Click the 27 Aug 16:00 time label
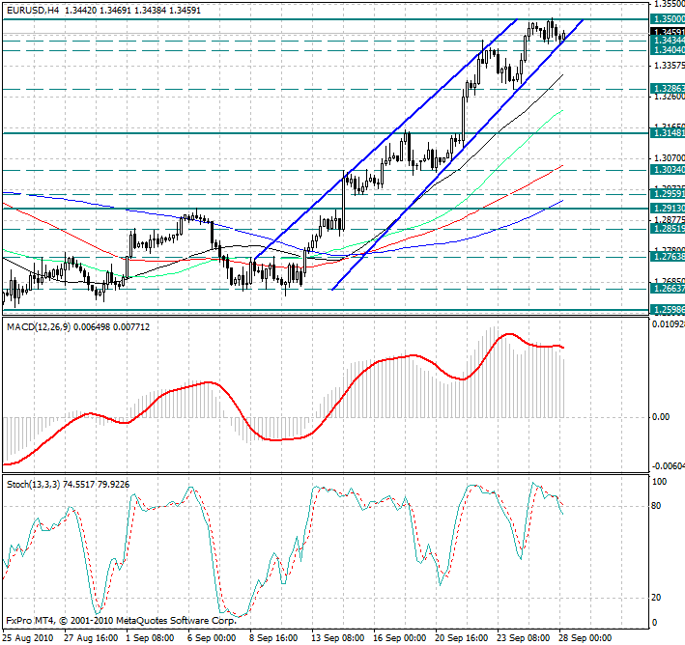 (x=91, y=638)
